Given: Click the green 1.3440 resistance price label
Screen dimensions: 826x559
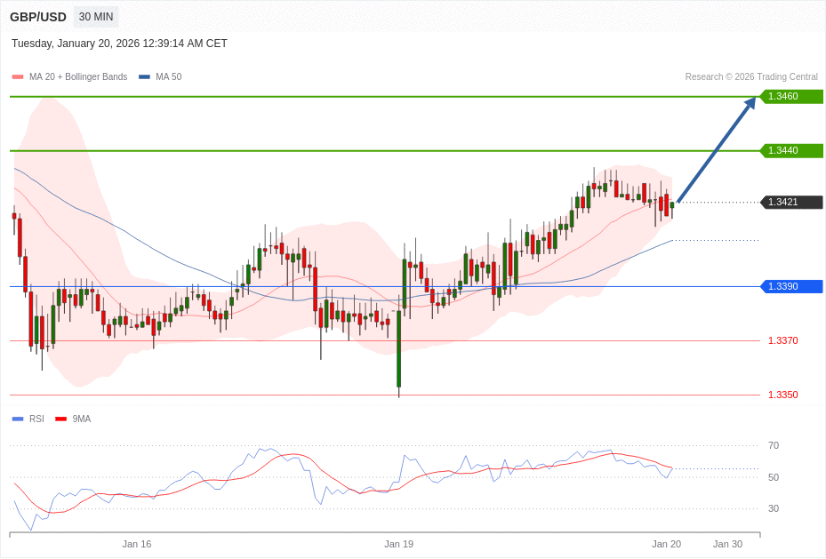Looking at the screenshot, I should 793,150.
